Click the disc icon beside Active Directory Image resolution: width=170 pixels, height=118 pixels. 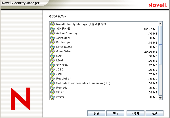click(53, 33)
